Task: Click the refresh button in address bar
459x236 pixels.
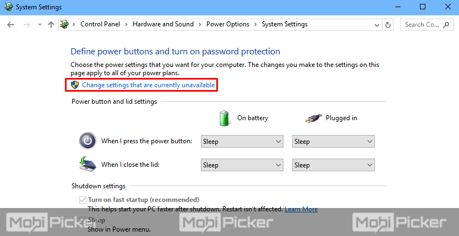Action: click(x=389, y=25)
